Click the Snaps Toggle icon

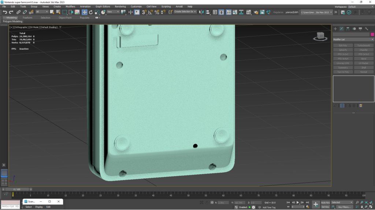click(145, 12)
